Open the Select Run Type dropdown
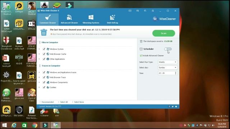This screenshot has width=230, height=129. [167, 62]
